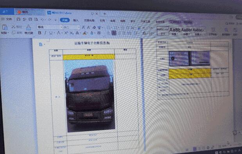This screenshot has height=154, width=242.
Task: Toggle Italic formatting
Action: pos(45,33)
